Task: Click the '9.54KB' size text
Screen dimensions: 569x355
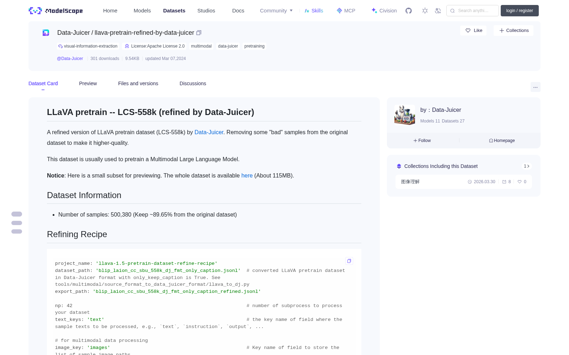Action: click(132, 59)
